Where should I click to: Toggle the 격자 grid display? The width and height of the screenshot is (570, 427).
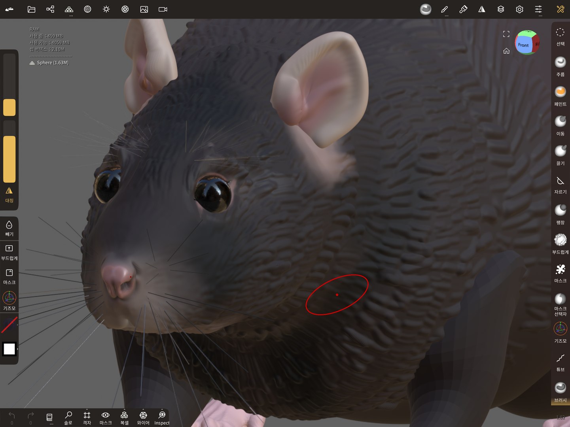click(87, 418)
